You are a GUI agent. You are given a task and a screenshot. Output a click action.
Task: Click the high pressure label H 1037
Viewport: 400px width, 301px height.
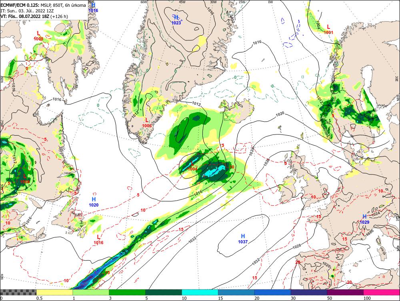coord(243,239)
